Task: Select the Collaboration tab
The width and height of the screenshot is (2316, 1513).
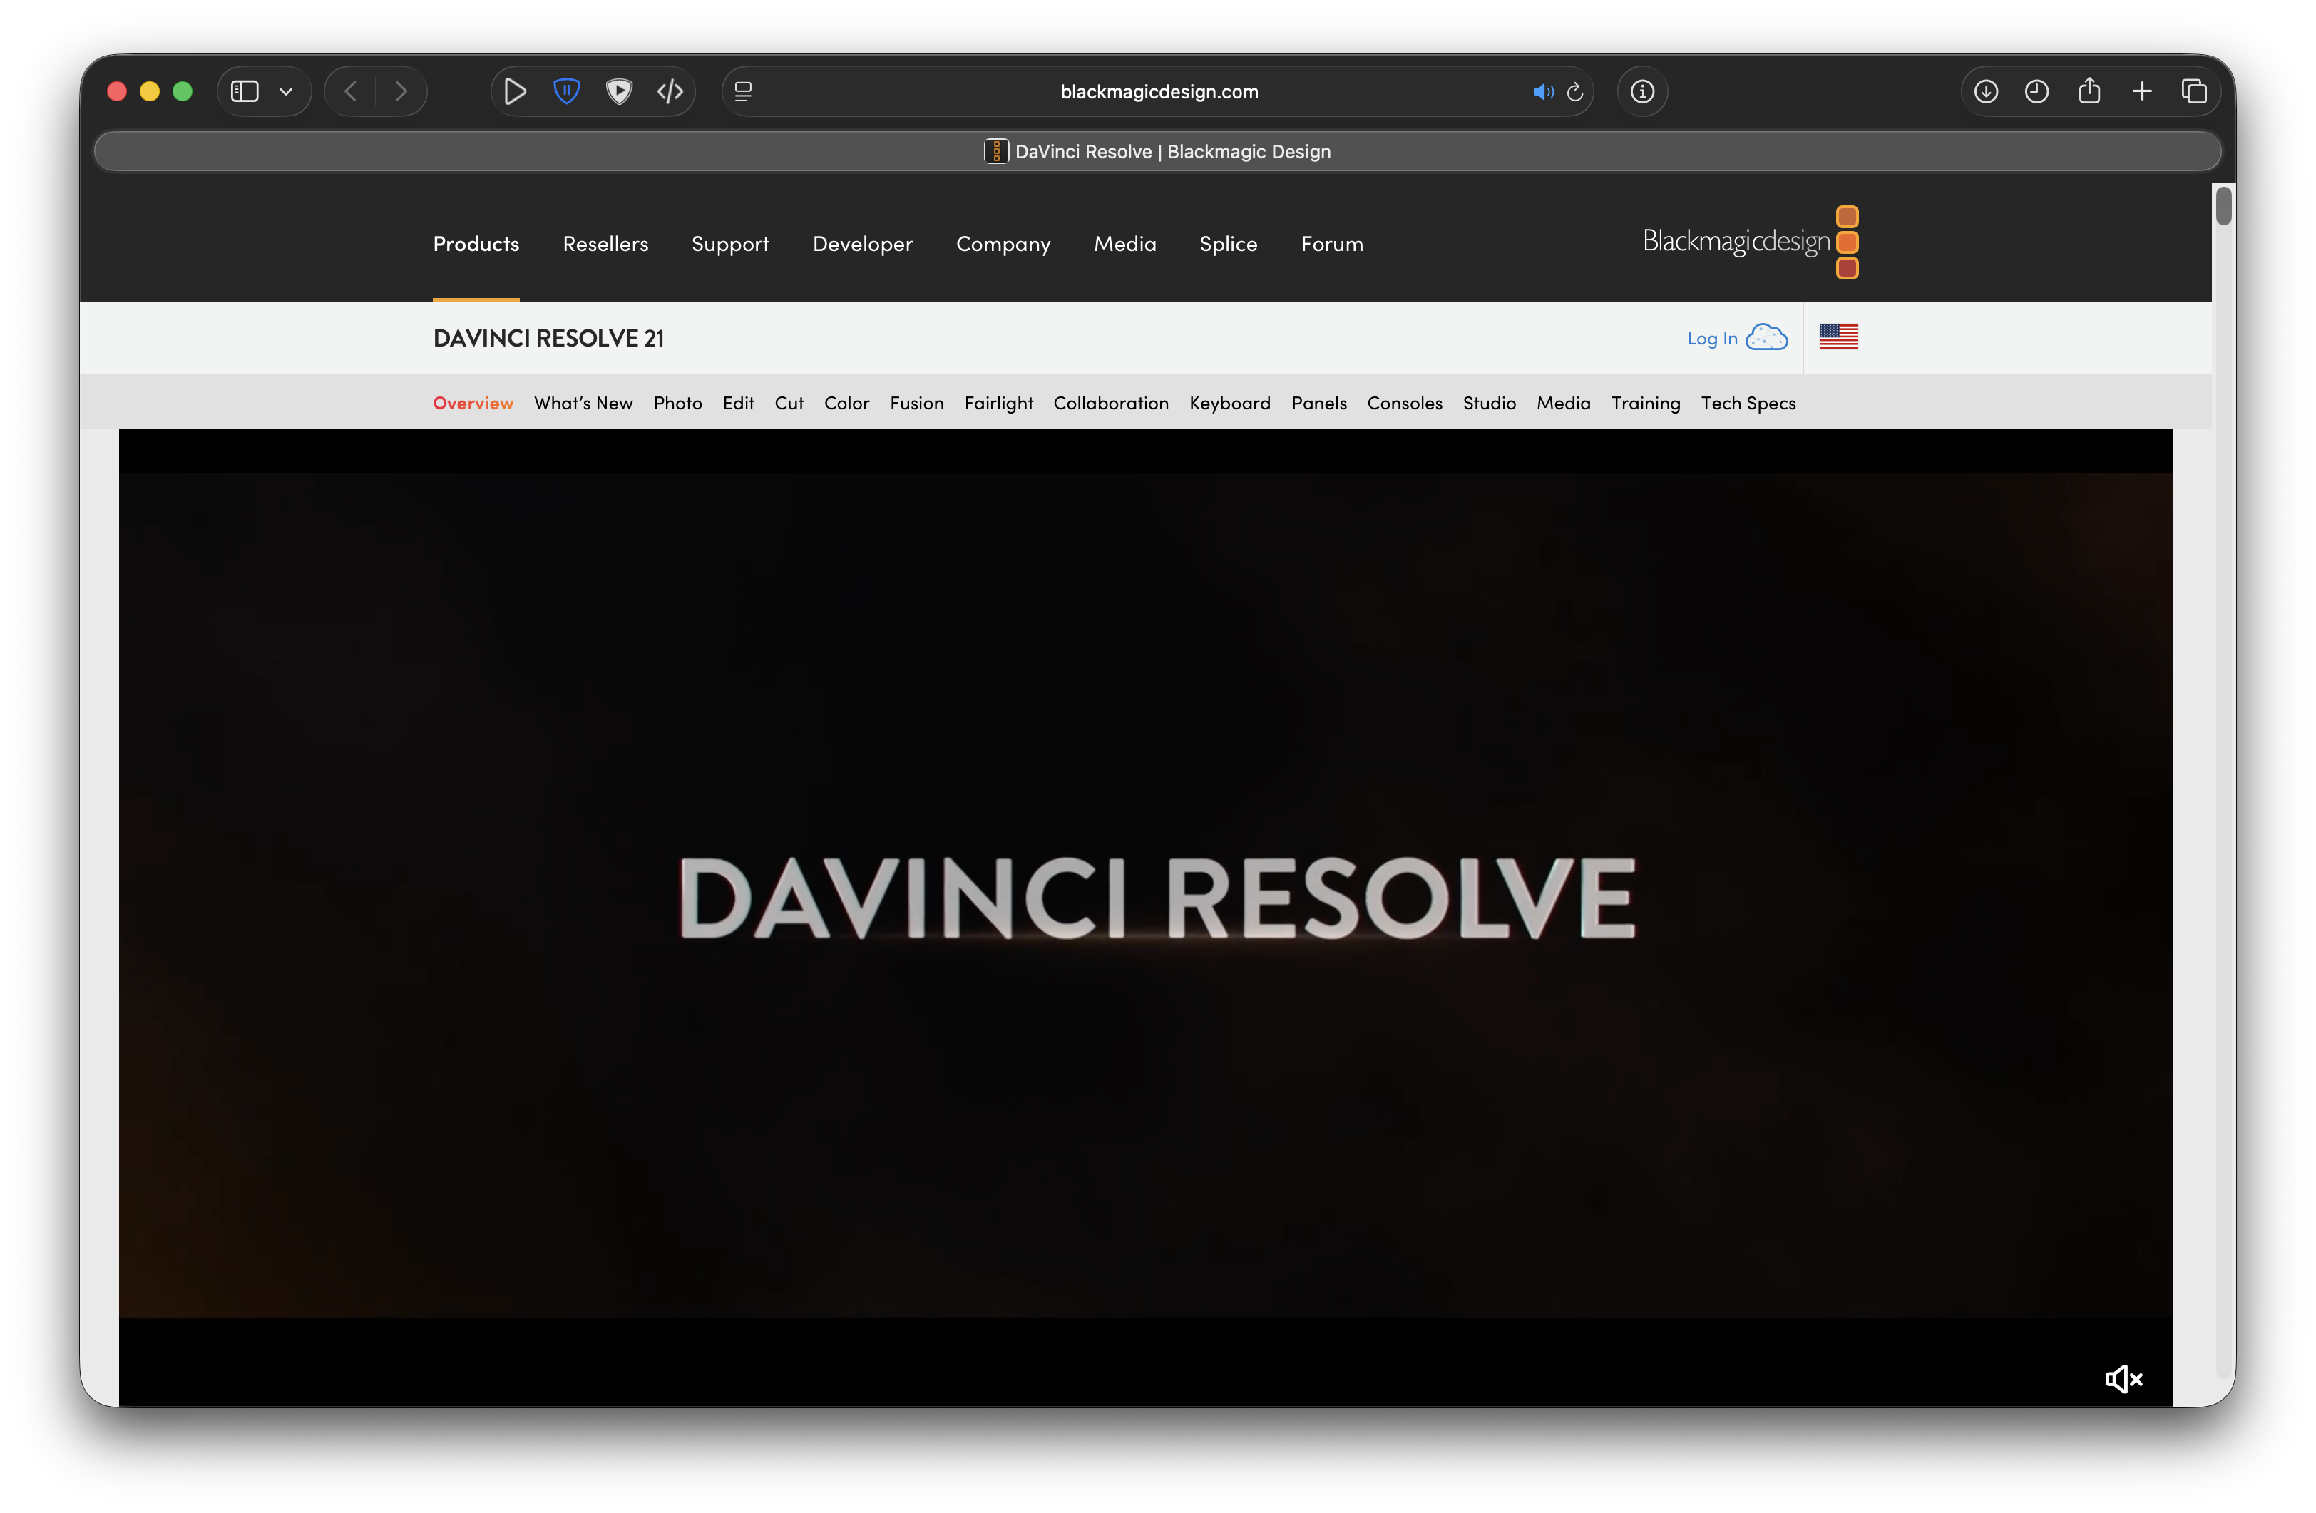Action: [1110, 403]
